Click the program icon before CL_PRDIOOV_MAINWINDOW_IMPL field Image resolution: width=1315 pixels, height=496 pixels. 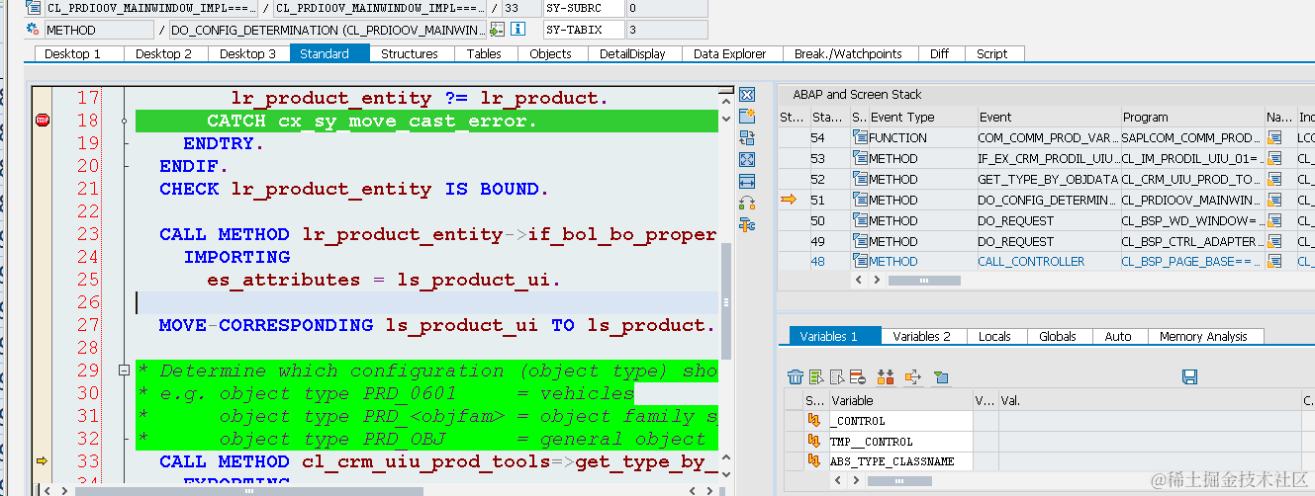[x=33, y=9]
